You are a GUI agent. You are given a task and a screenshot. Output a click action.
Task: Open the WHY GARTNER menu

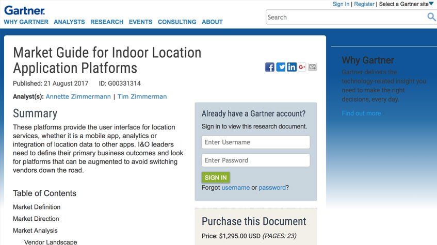pos(26,22)
